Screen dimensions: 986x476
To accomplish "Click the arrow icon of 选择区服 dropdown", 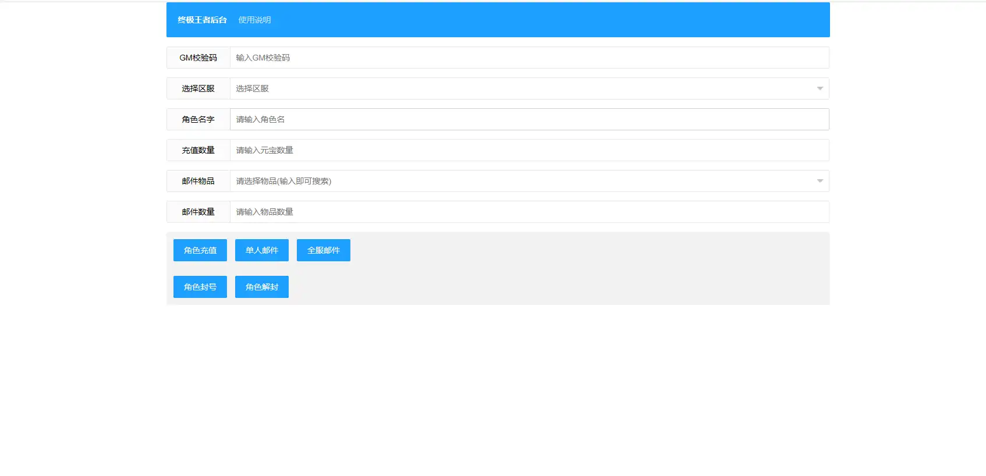I will [x=820, y=88].
